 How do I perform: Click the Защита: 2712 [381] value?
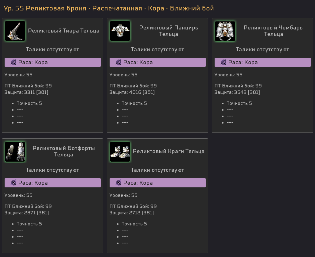point(132,213)
